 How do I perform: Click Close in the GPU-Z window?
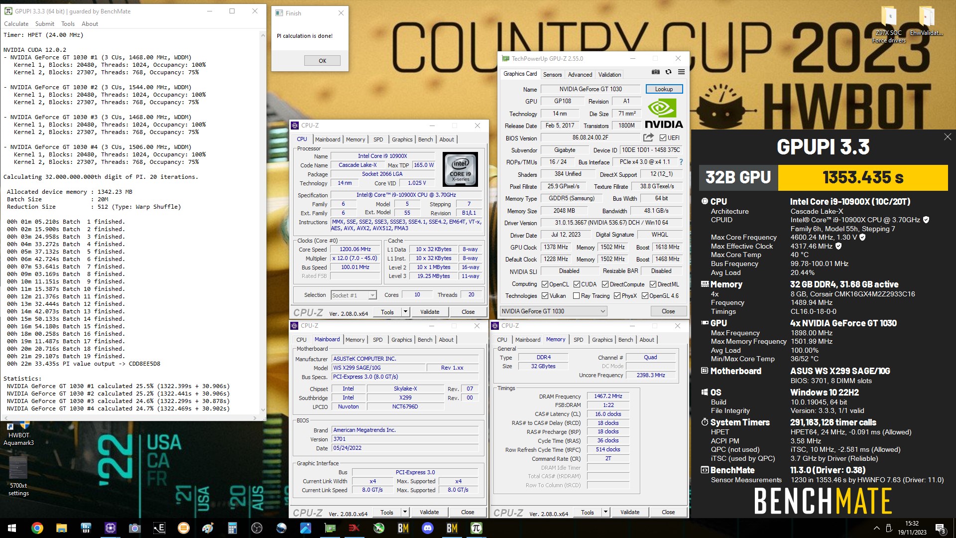point(668,311)
